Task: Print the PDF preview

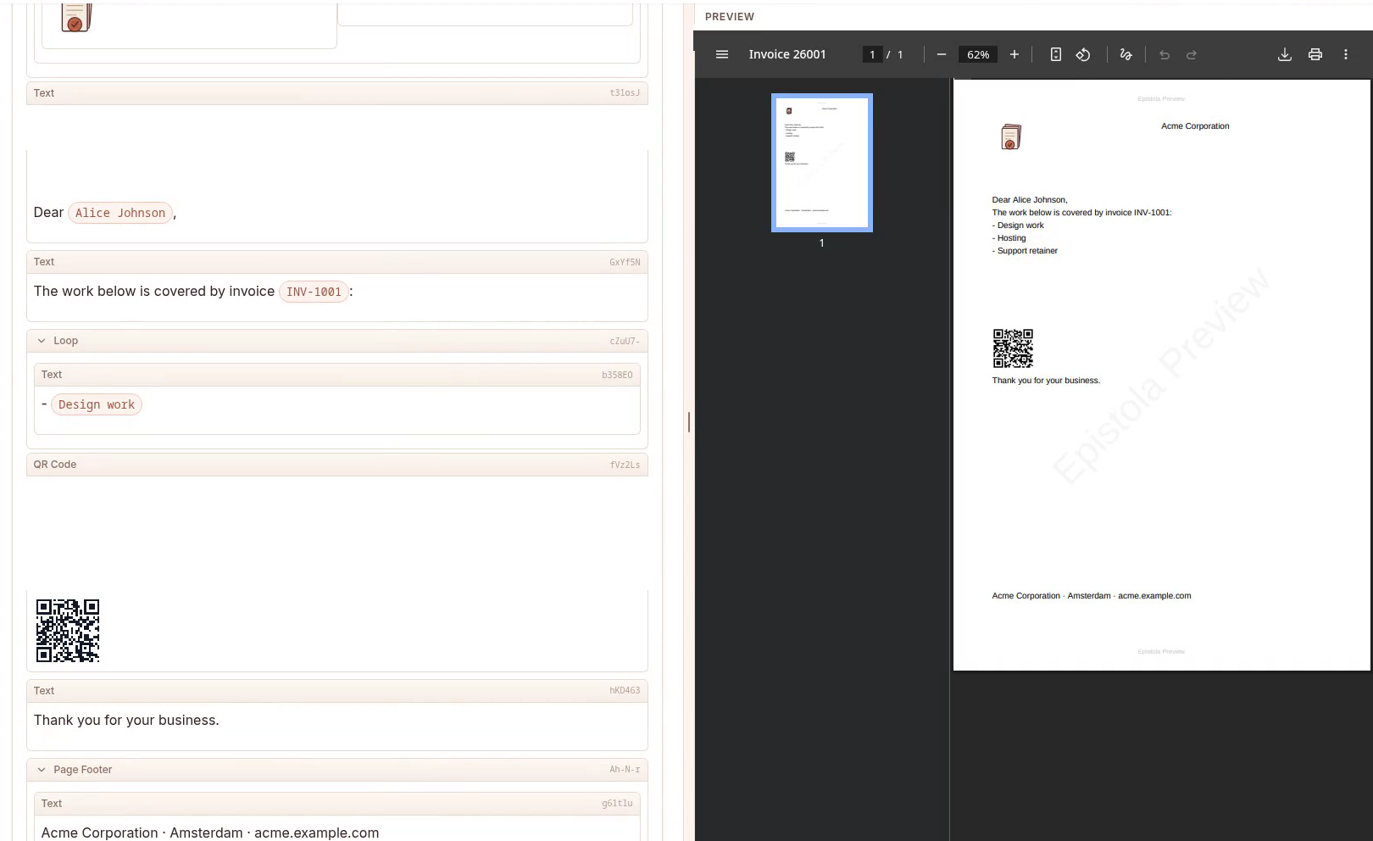Action: tap(1315, 54)
